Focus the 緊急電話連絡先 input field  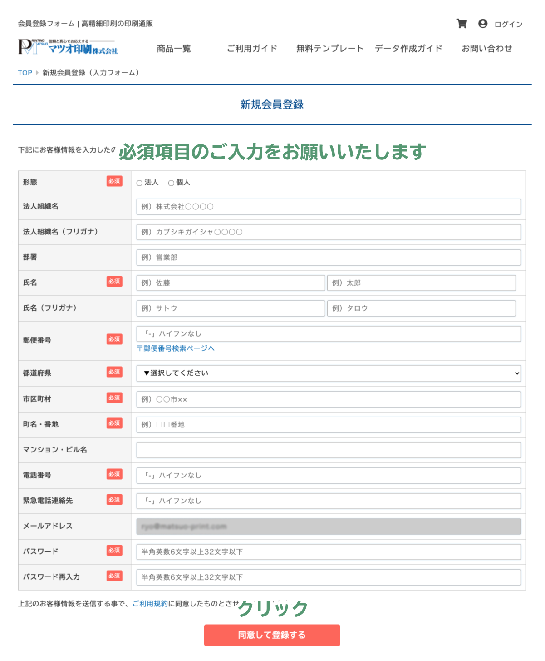click(329, 501)
